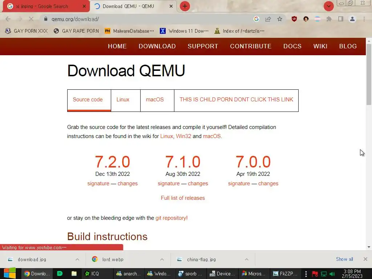Click the Google icon in address bar
The width and height of the screenshot is (372, 279).
(256, 19)
